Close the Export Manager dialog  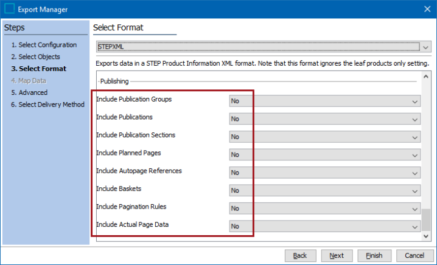tap(427, 9)
